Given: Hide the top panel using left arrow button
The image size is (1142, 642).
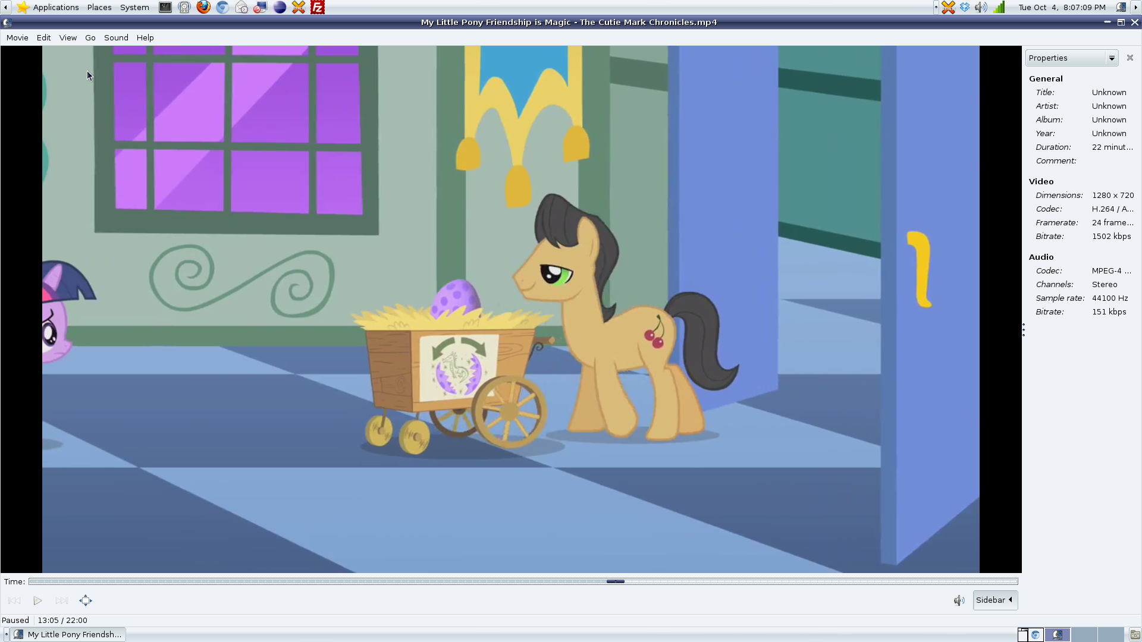Looking at the screenshot, I should click(x=5, y=7).
